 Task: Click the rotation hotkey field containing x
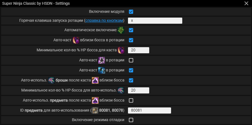(155, 21)
